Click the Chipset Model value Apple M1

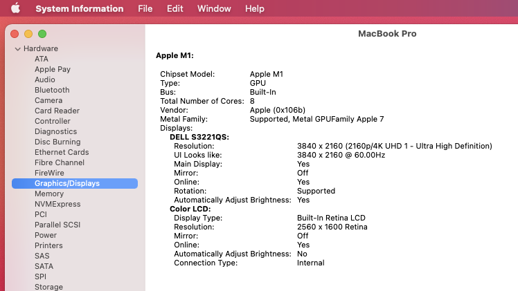[266, 74]
